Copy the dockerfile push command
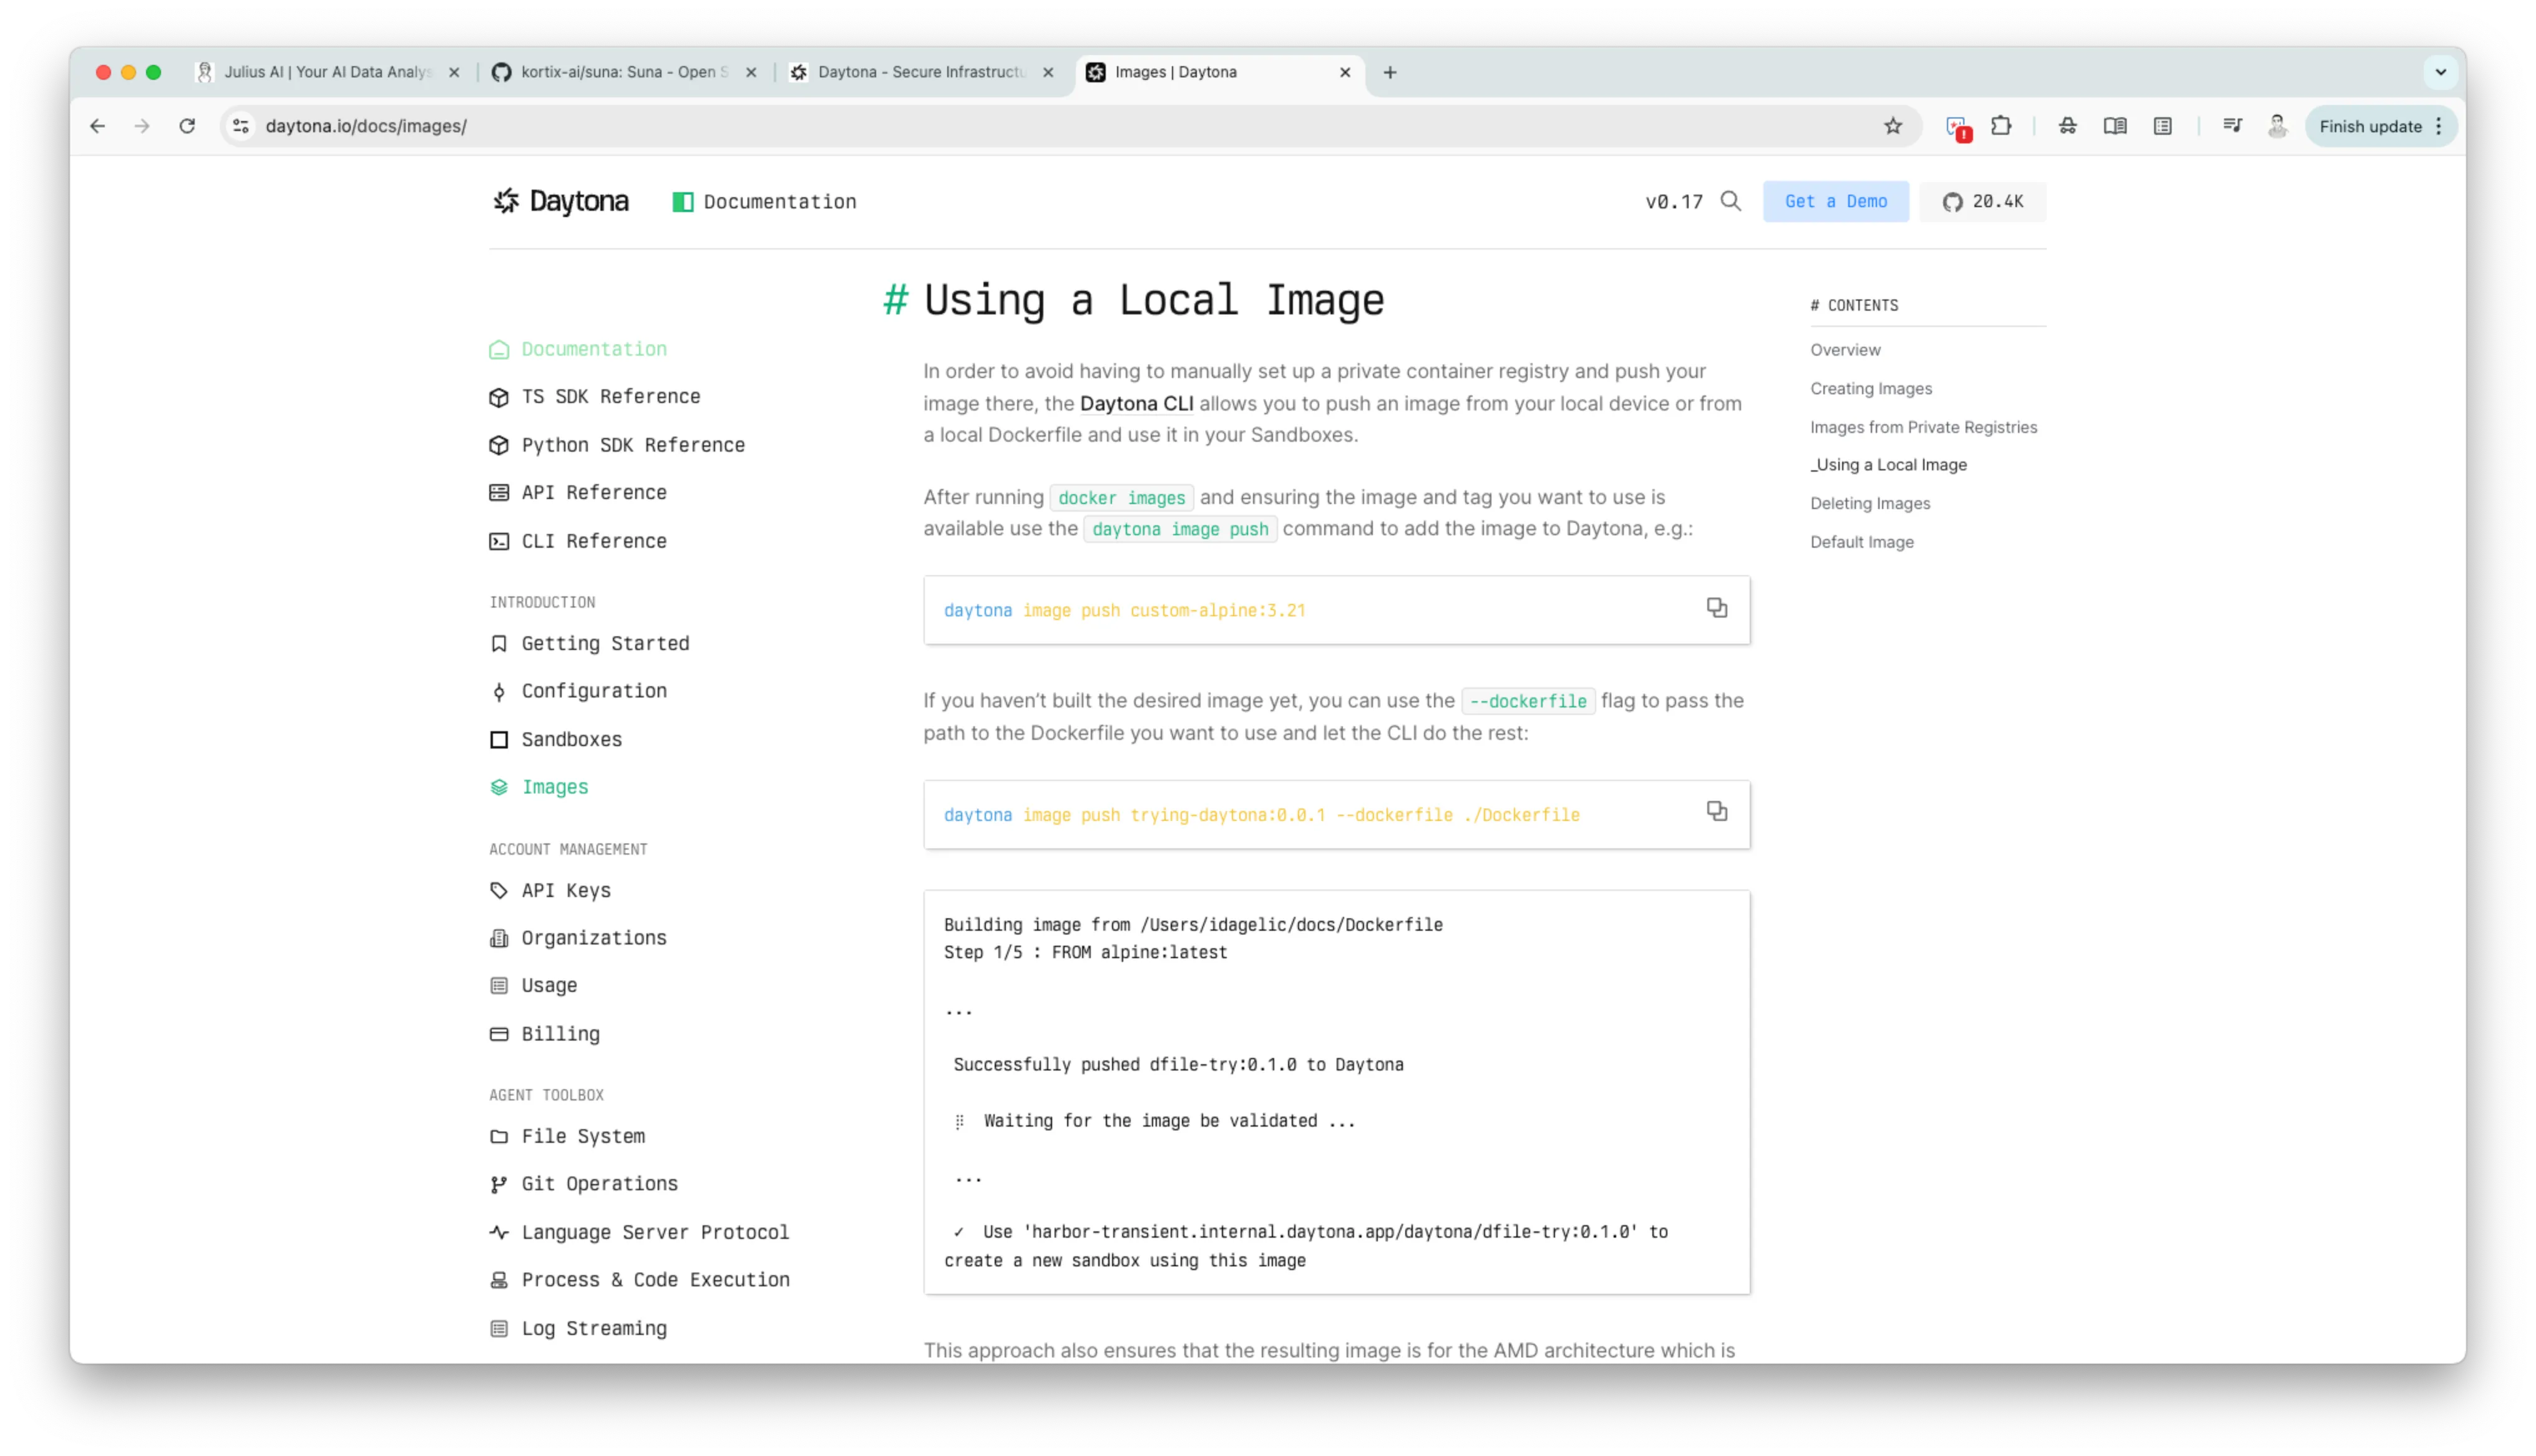Image resolution: width=2536 pixels, height=1456 pixels. pos(1716,812)
